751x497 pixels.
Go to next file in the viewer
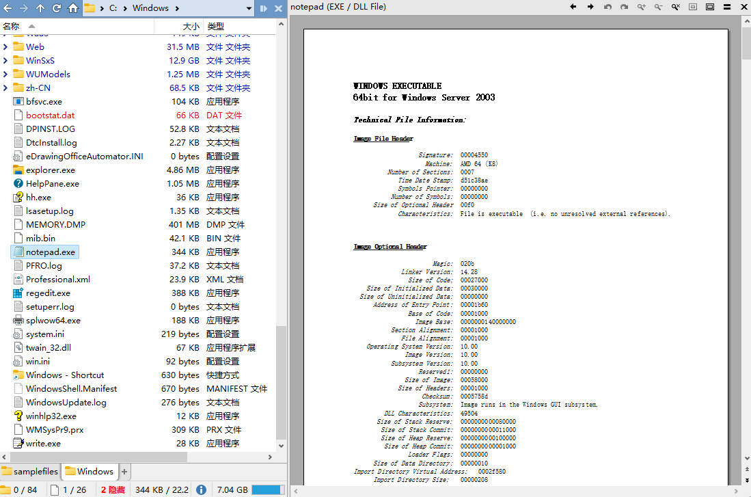pyautogui.click(x=590, y=7)
